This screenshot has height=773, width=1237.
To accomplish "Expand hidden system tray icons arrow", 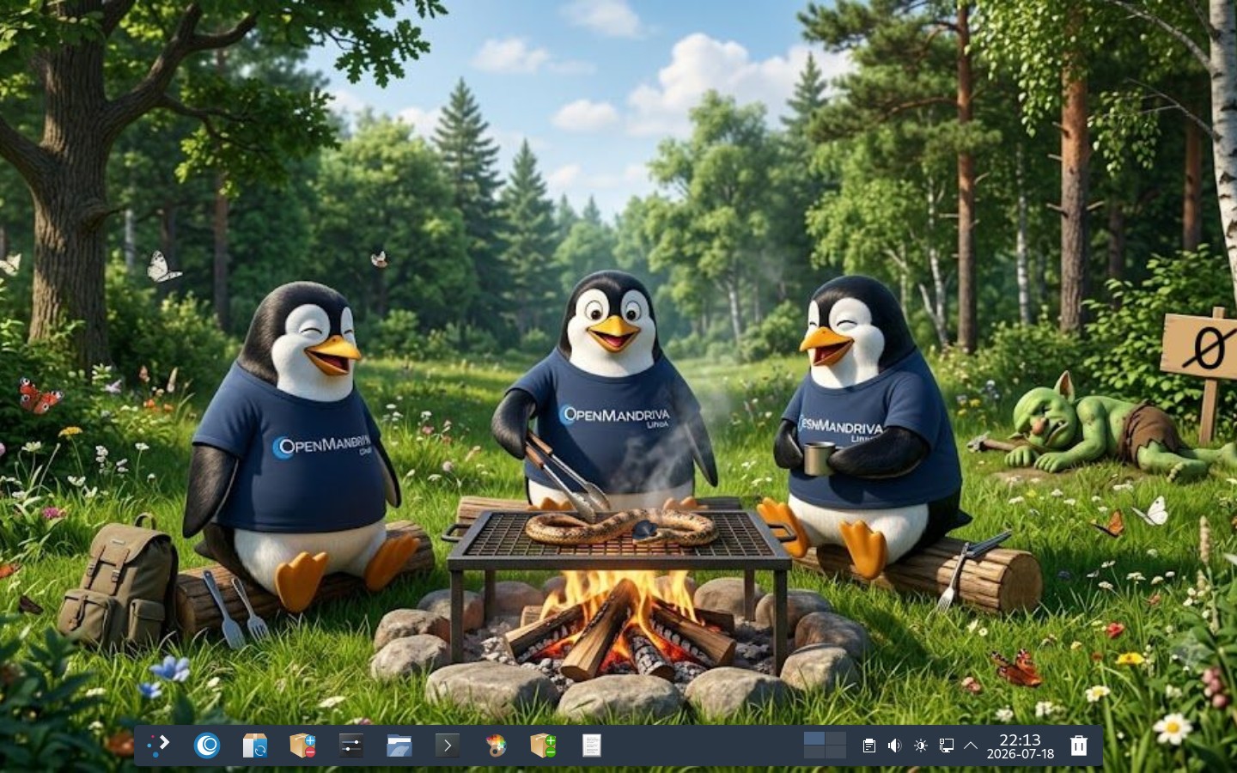I will pyautogui.click(x=971, y=746).
